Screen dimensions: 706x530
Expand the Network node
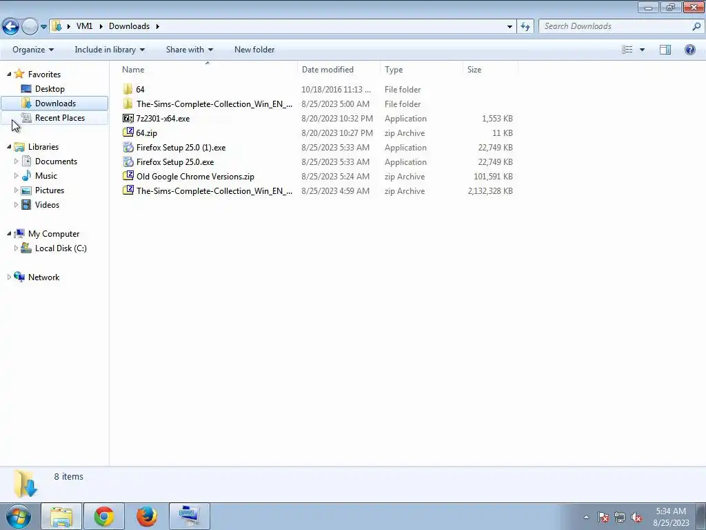[x=9, y=277]
